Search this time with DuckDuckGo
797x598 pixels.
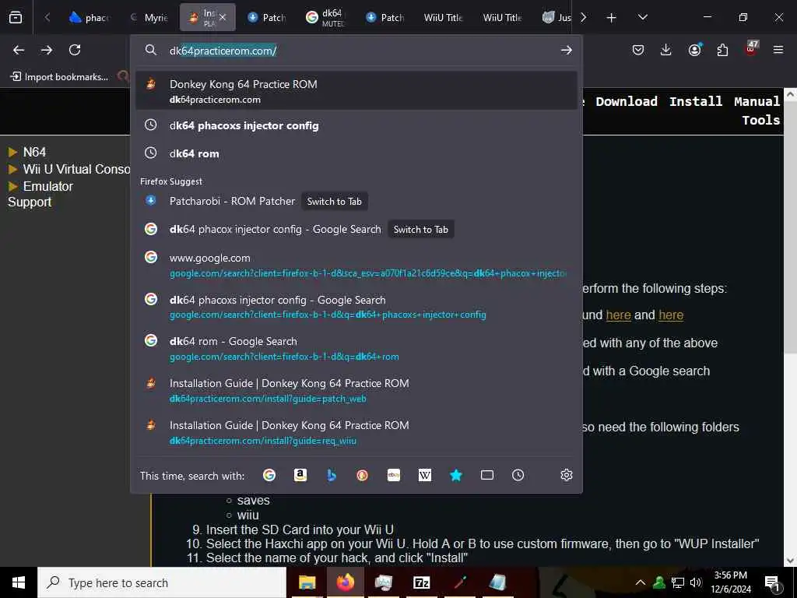(x=363, y=475)
